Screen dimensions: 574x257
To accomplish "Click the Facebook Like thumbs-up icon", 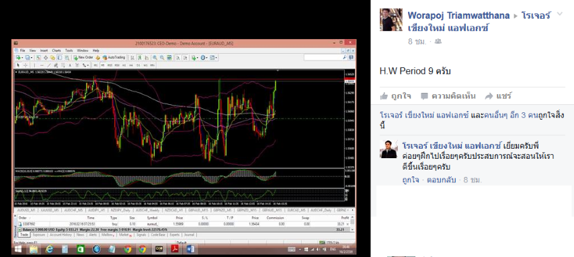I will coord(384,96).
